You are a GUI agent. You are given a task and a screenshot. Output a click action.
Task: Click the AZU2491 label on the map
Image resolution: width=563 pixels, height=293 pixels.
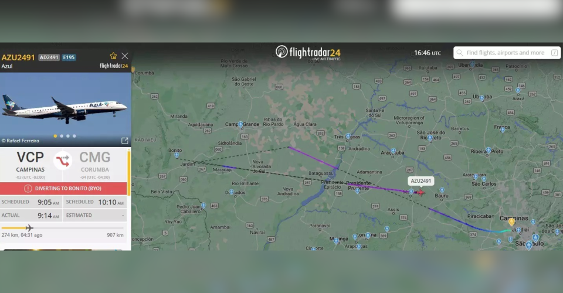[x=420, y=181]
